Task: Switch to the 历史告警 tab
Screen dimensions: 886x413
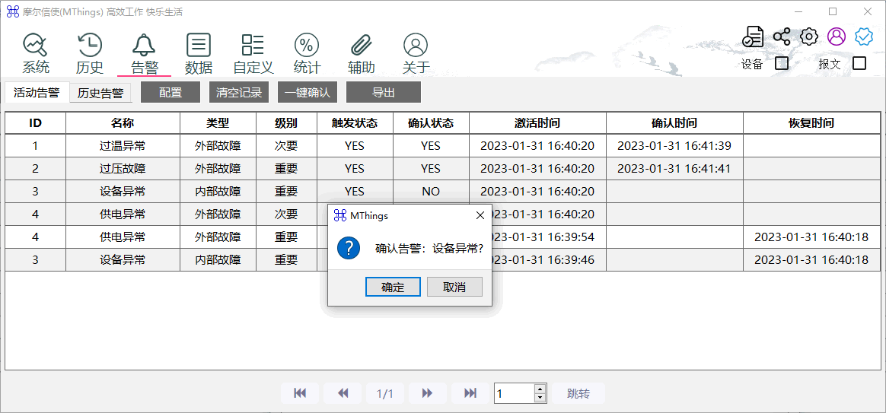Action: (x=100, y=93)
